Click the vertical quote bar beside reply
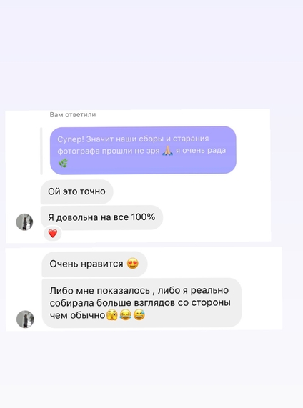Image resolution: width=303 pixels, height=408 pixels. pyautogui.click(x=41, y=151)
